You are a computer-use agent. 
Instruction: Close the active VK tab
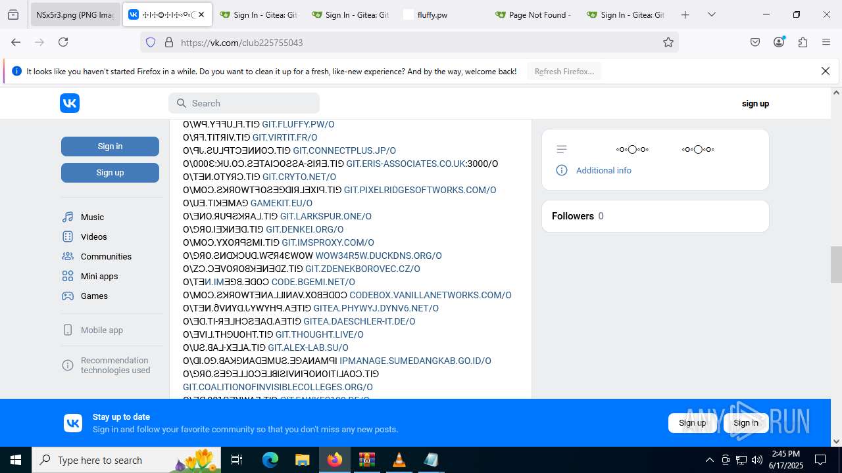point(201,14)
